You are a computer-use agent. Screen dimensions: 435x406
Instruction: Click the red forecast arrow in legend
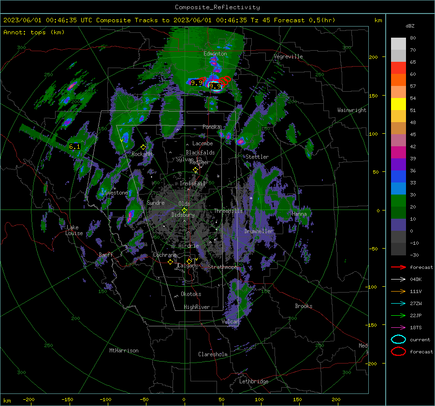point(398,267)
